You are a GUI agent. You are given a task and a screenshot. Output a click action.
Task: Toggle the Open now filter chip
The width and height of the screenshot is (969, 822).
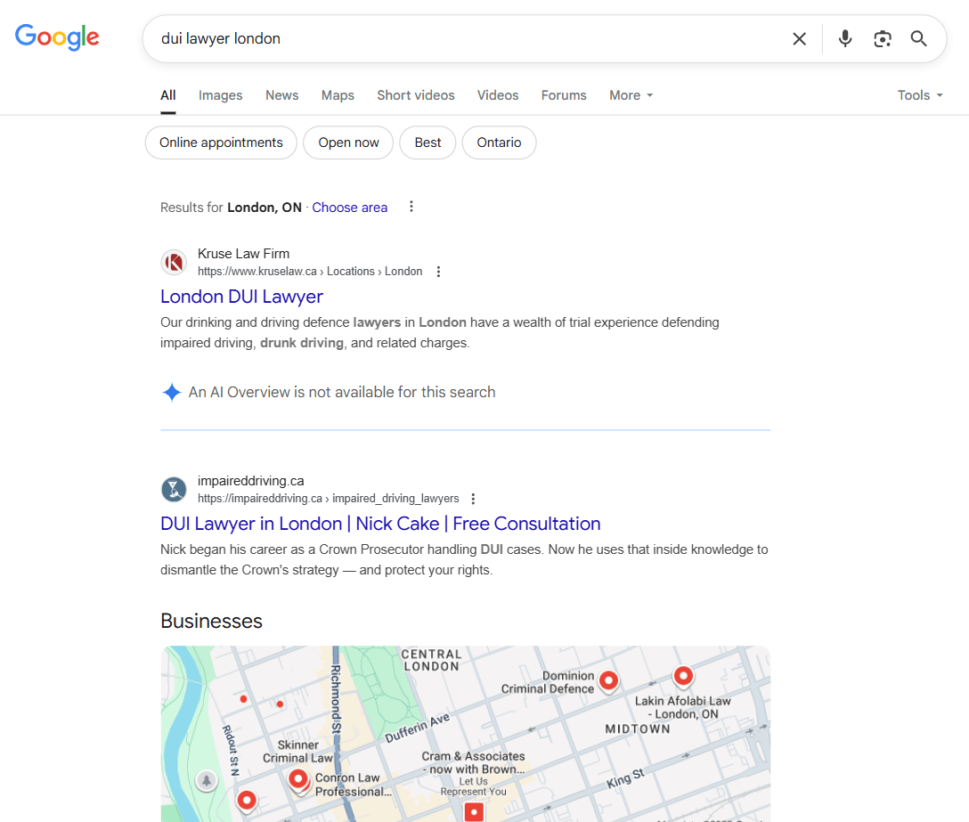coord(348,142)
